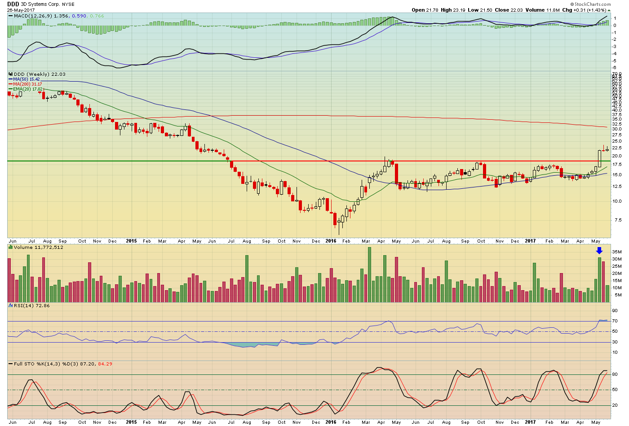Click the volume bars icon beside Volume label
The height and width of the screenshot is (426, 629).
(11, 247)
